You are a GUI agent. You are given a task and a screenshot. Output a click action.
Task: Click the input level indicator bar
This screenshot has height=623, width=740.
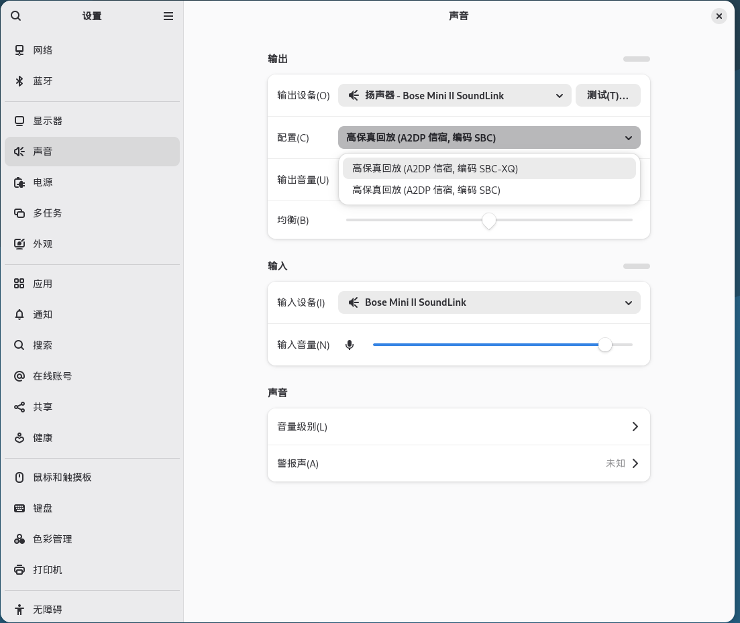pyautogui.click(x=636, y=266)
